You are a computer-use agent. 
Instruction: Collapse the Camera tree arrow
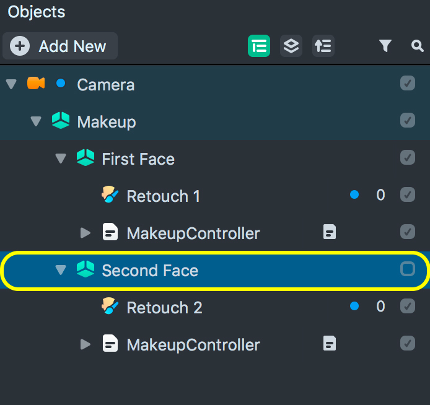[11, 84]
